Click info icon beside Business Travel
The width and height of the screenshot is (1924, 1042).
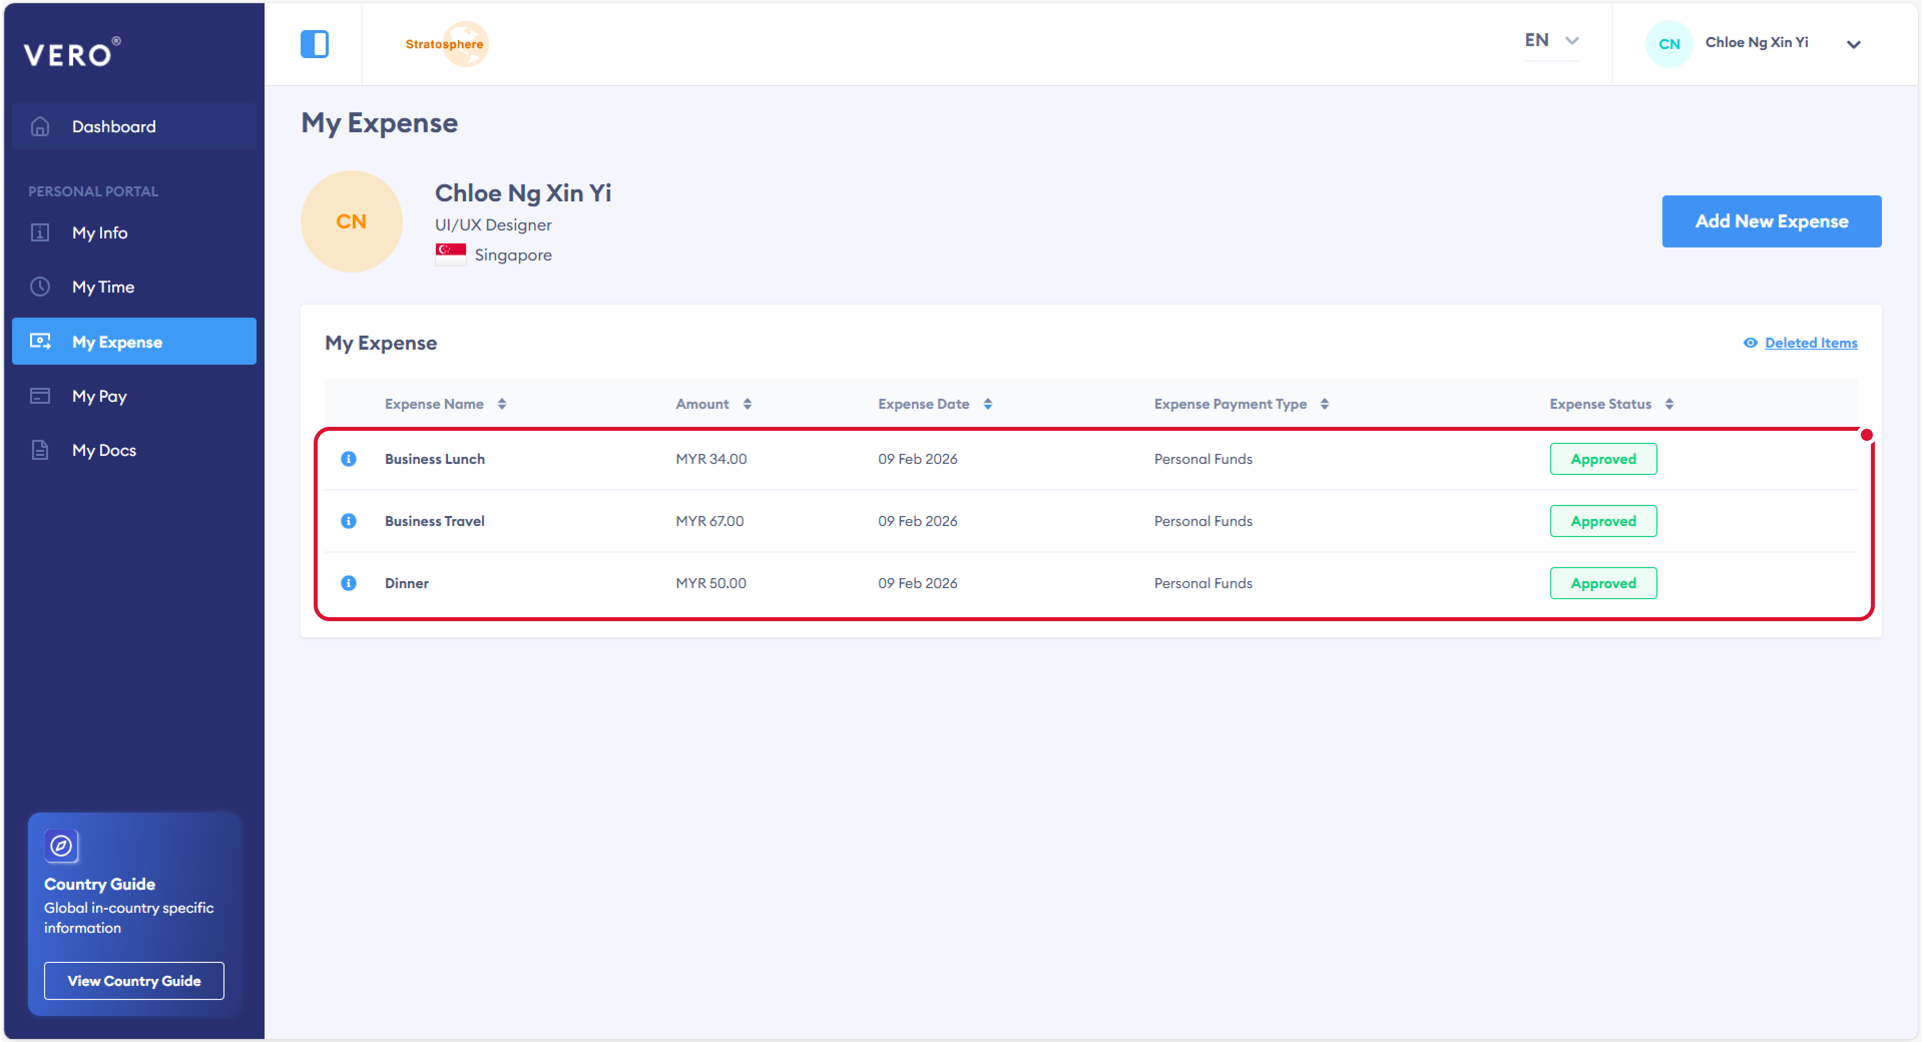coord(348,520)
